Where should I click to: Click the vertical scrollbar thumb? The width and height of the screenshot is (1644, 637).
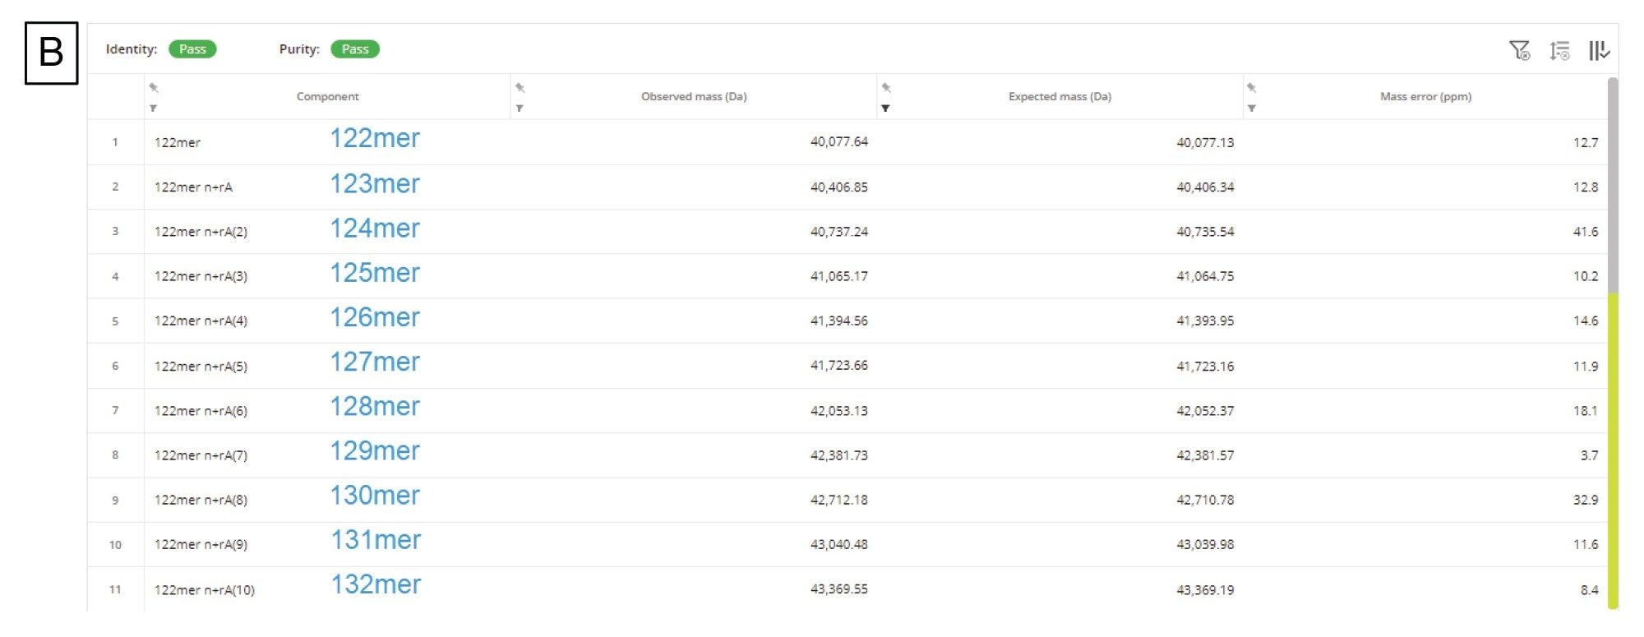tap(1613, 185)
